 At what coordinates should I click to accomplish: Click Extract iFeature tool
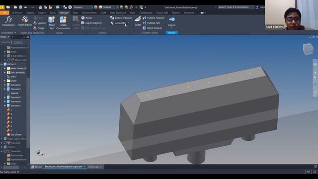point(121,18)
